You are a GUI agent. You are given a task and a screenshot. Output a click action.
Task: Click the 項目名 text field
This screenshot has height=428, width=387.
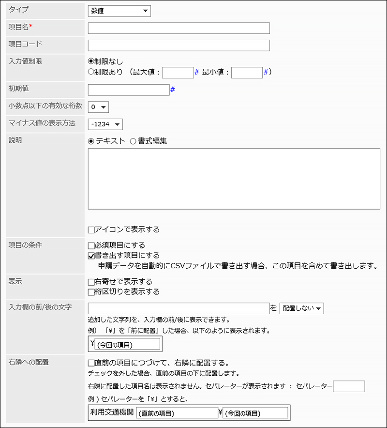pyautogui.click(x=179, y=28)
